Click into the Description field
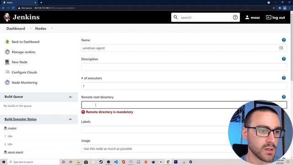This screenshot has width=293, height=165. [184, 67]
